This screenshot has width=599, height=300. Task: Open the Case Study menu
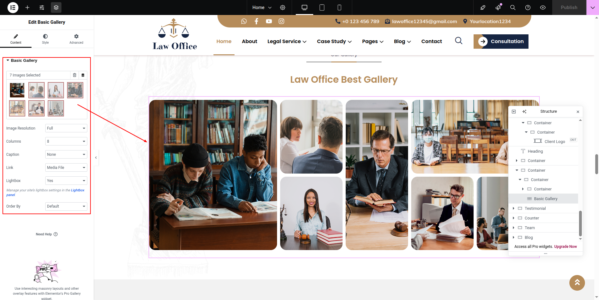[x=334, y=41]
